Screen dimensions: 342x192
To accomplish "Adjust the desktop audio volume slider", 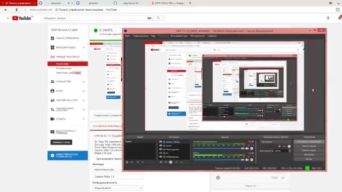I will [219, 148].
